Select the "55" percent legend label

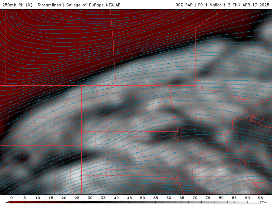tap(156, 198)
